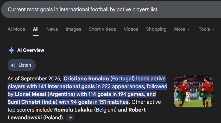
Task: Click the bold Romelu Lukaku name
Action: click(x=73, y=110)
